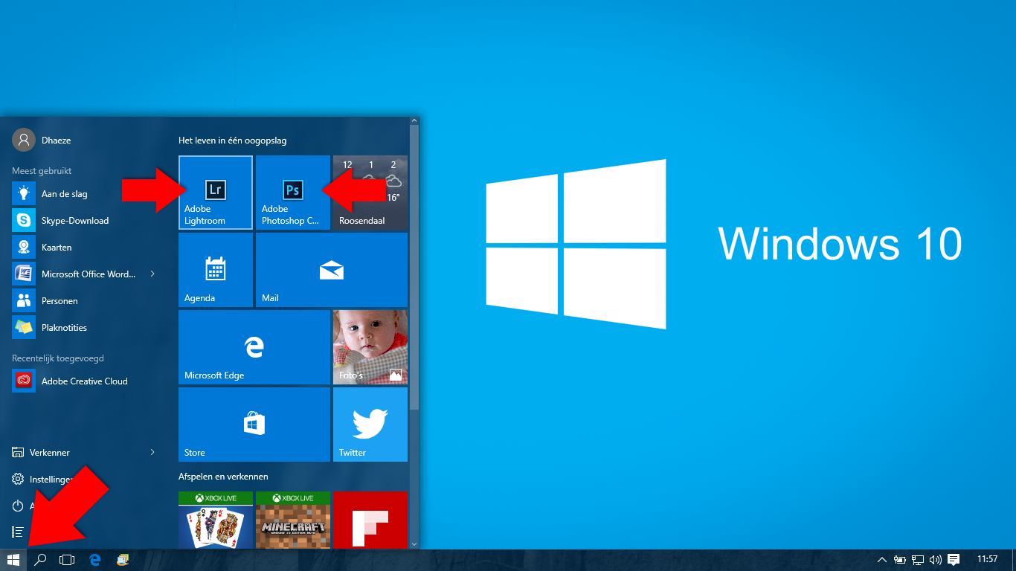This screenshot has width=1016, height=571.
Task: Toggle Task View on the taskbar
Action: [67, 560]
